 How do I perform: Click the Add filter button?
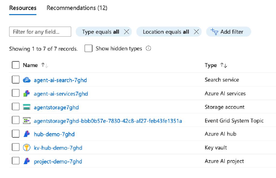pyautogui.click(x=229, y=32)
